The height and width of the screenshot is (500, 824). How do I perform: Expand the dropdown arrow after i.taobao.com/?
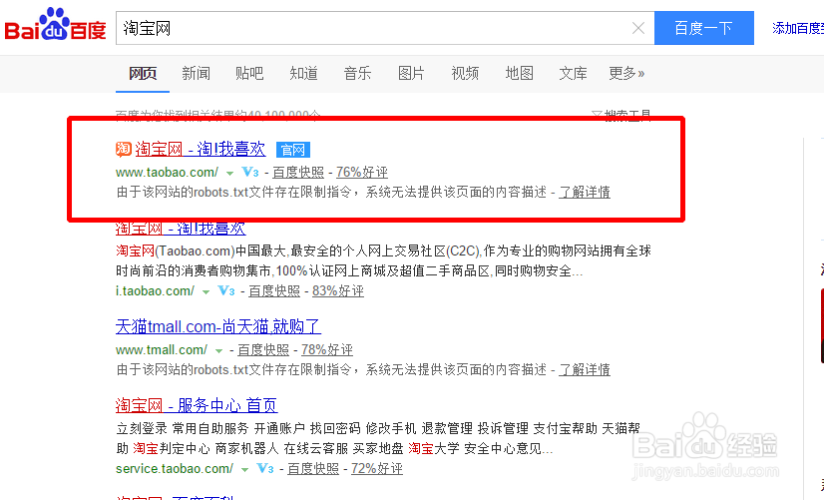point(206,291)
